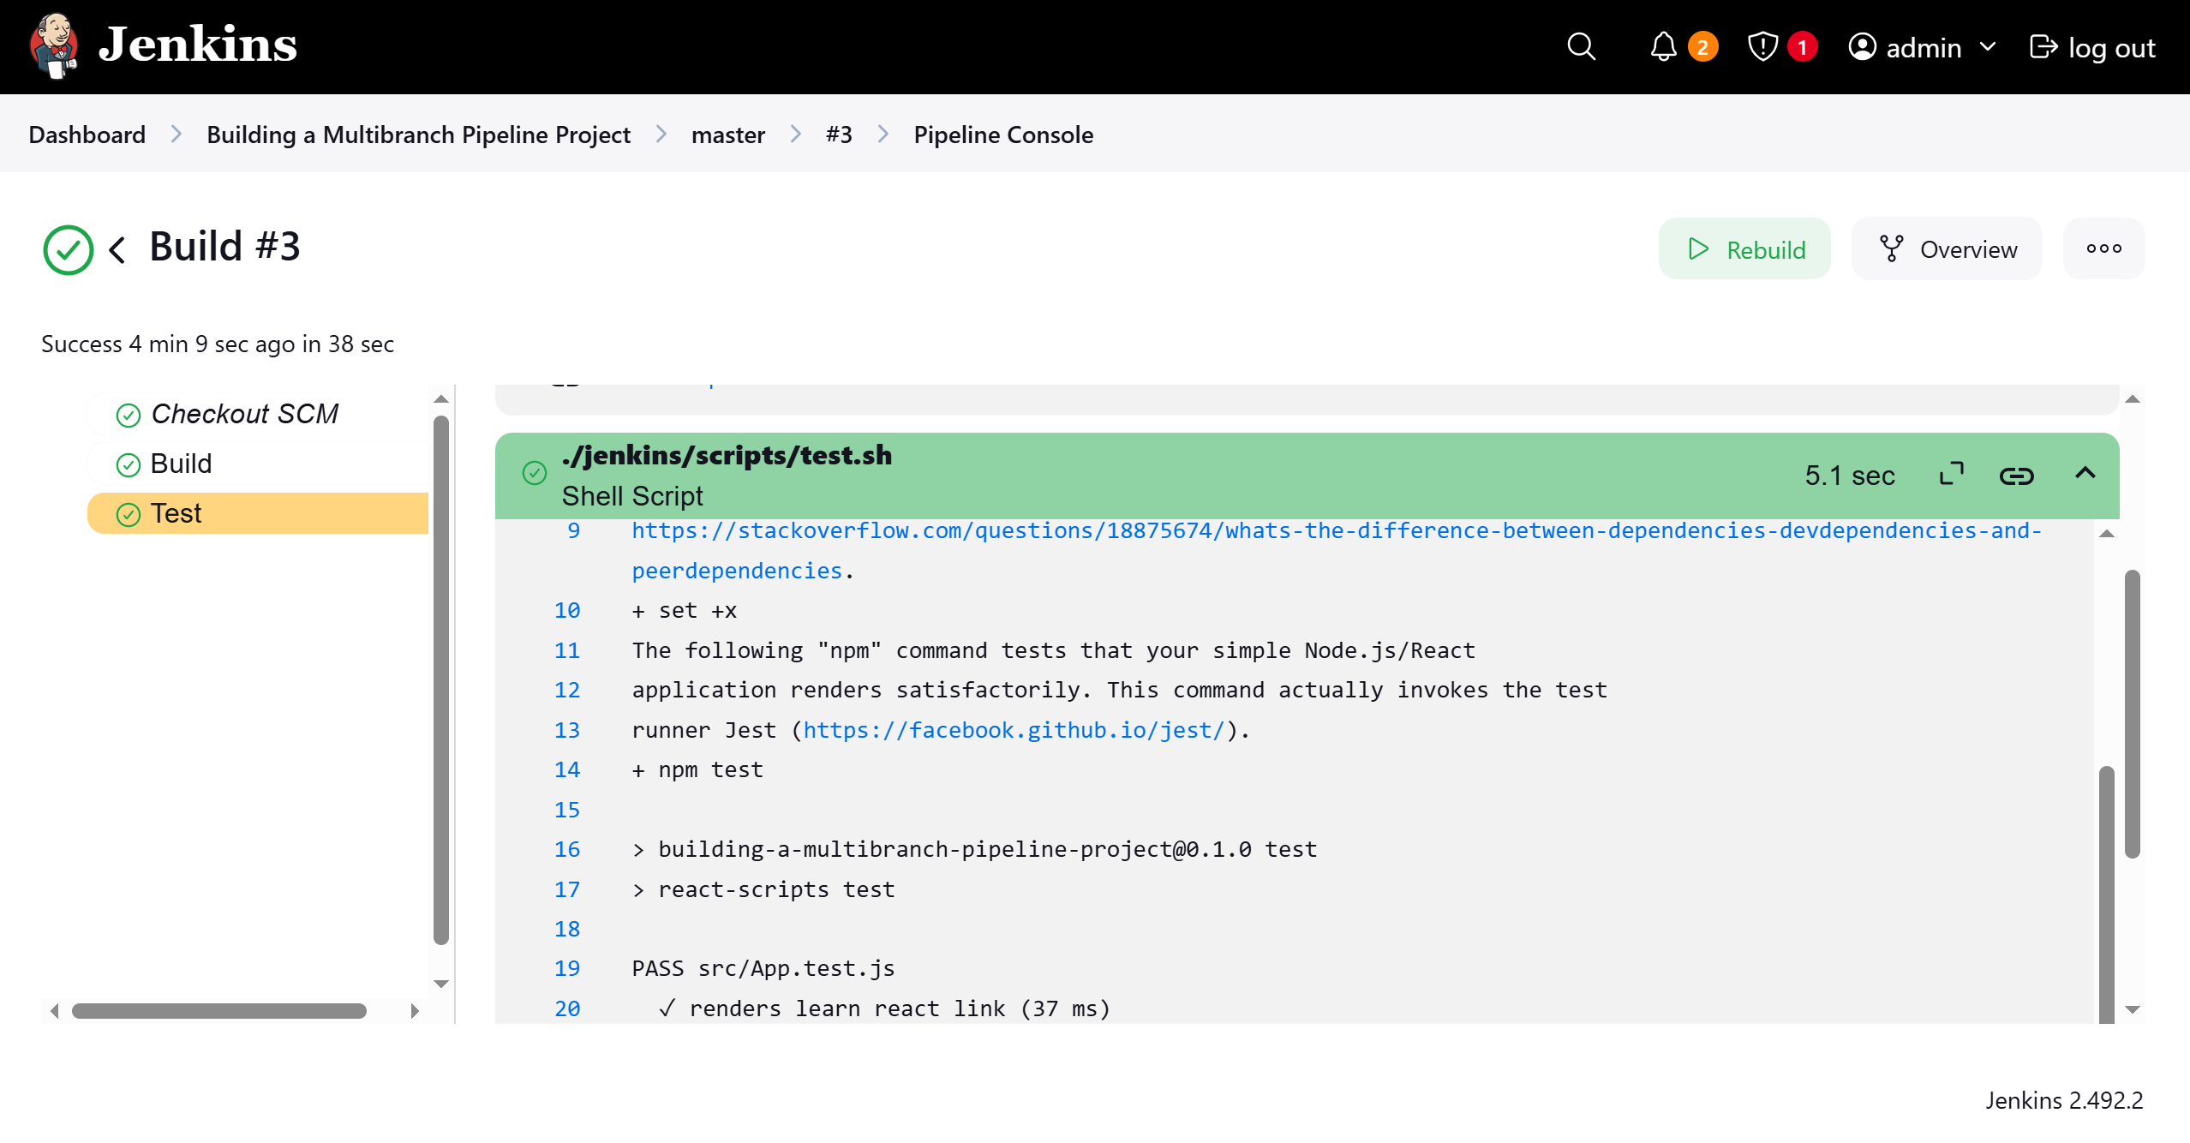Click the red security badge 1
This screenshot has height=1143, width=2190.
click(x=1802, y=46)
